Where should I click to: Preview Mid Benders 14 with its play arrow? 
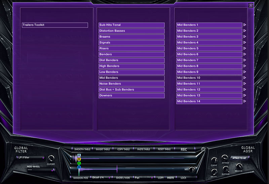click(245, 101)
